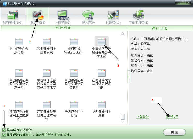193x139 pixels.
Task: Pick the 中国银河证券双子星 software icon
Action: click(x=19, y=73)
